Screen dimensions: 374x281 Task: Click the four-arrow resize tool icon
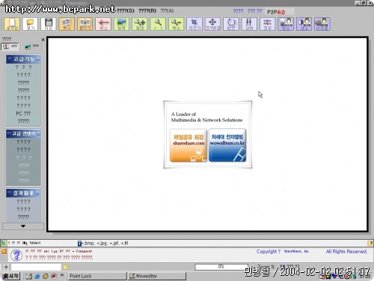click(x=212, y=24)
